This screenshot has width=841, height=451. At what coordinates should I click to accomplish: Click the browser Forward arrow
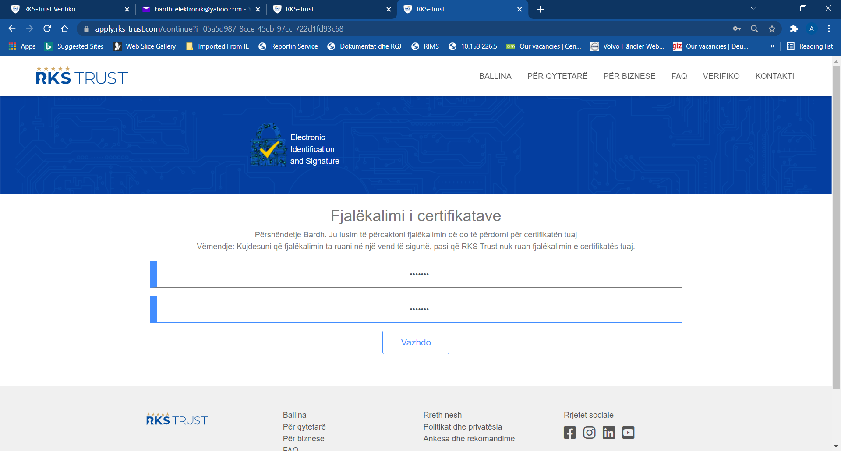click(x=29, y=28)
